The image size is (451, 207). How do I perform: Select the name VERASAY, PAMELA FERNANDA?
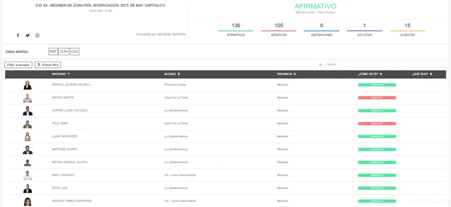tap(71, 201)
